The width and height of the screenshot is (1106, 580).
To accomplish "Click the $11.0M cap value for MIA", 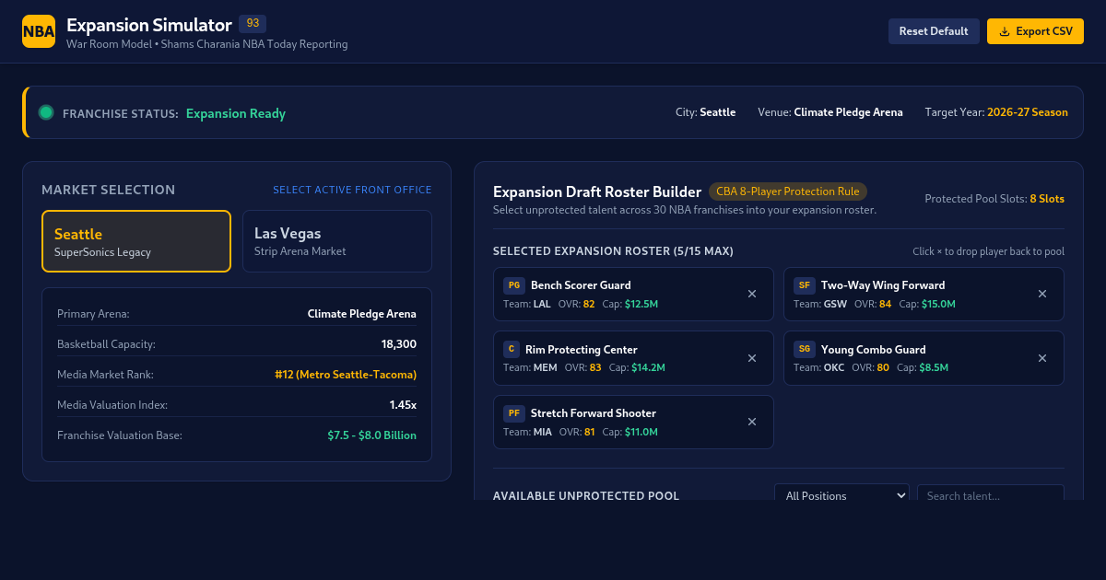I will (x=641, y=432).
